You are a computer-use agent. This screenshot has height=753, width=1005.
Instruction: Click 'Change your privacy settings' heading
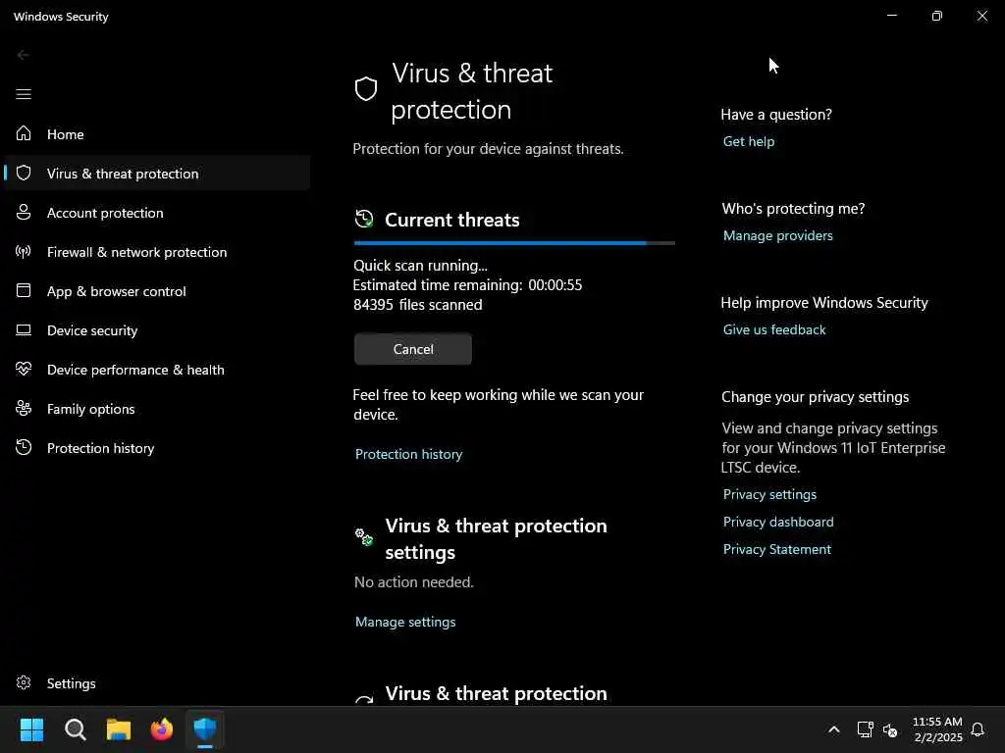pos(815,397)
